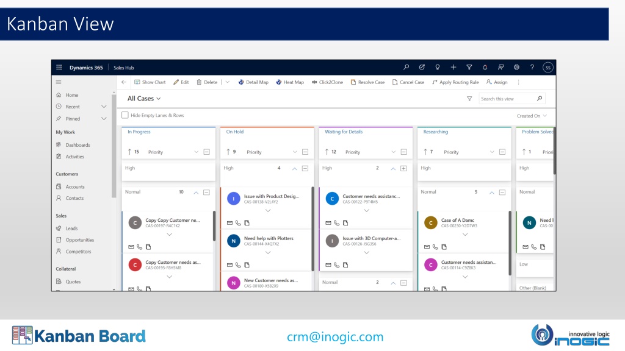
Task: Expand Need help with Plotters card details
Action: pos(268,253)
